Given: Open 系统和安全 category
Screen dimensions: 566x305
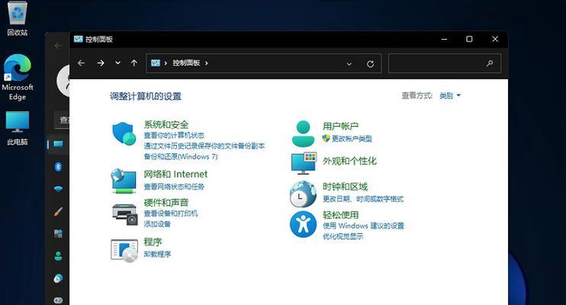Looking at the screenshot, I should click(x=166, y=124).
